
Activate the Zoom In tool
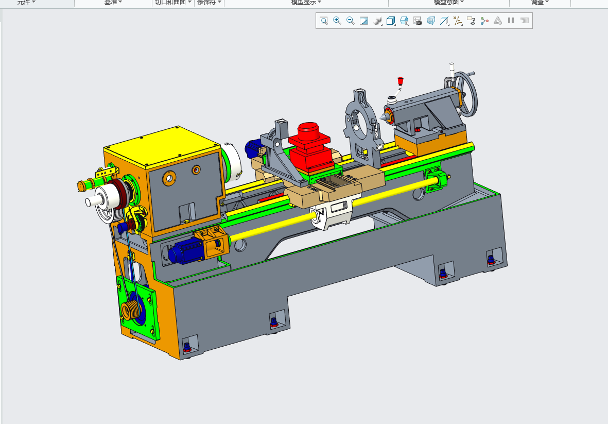pos(337,21)
